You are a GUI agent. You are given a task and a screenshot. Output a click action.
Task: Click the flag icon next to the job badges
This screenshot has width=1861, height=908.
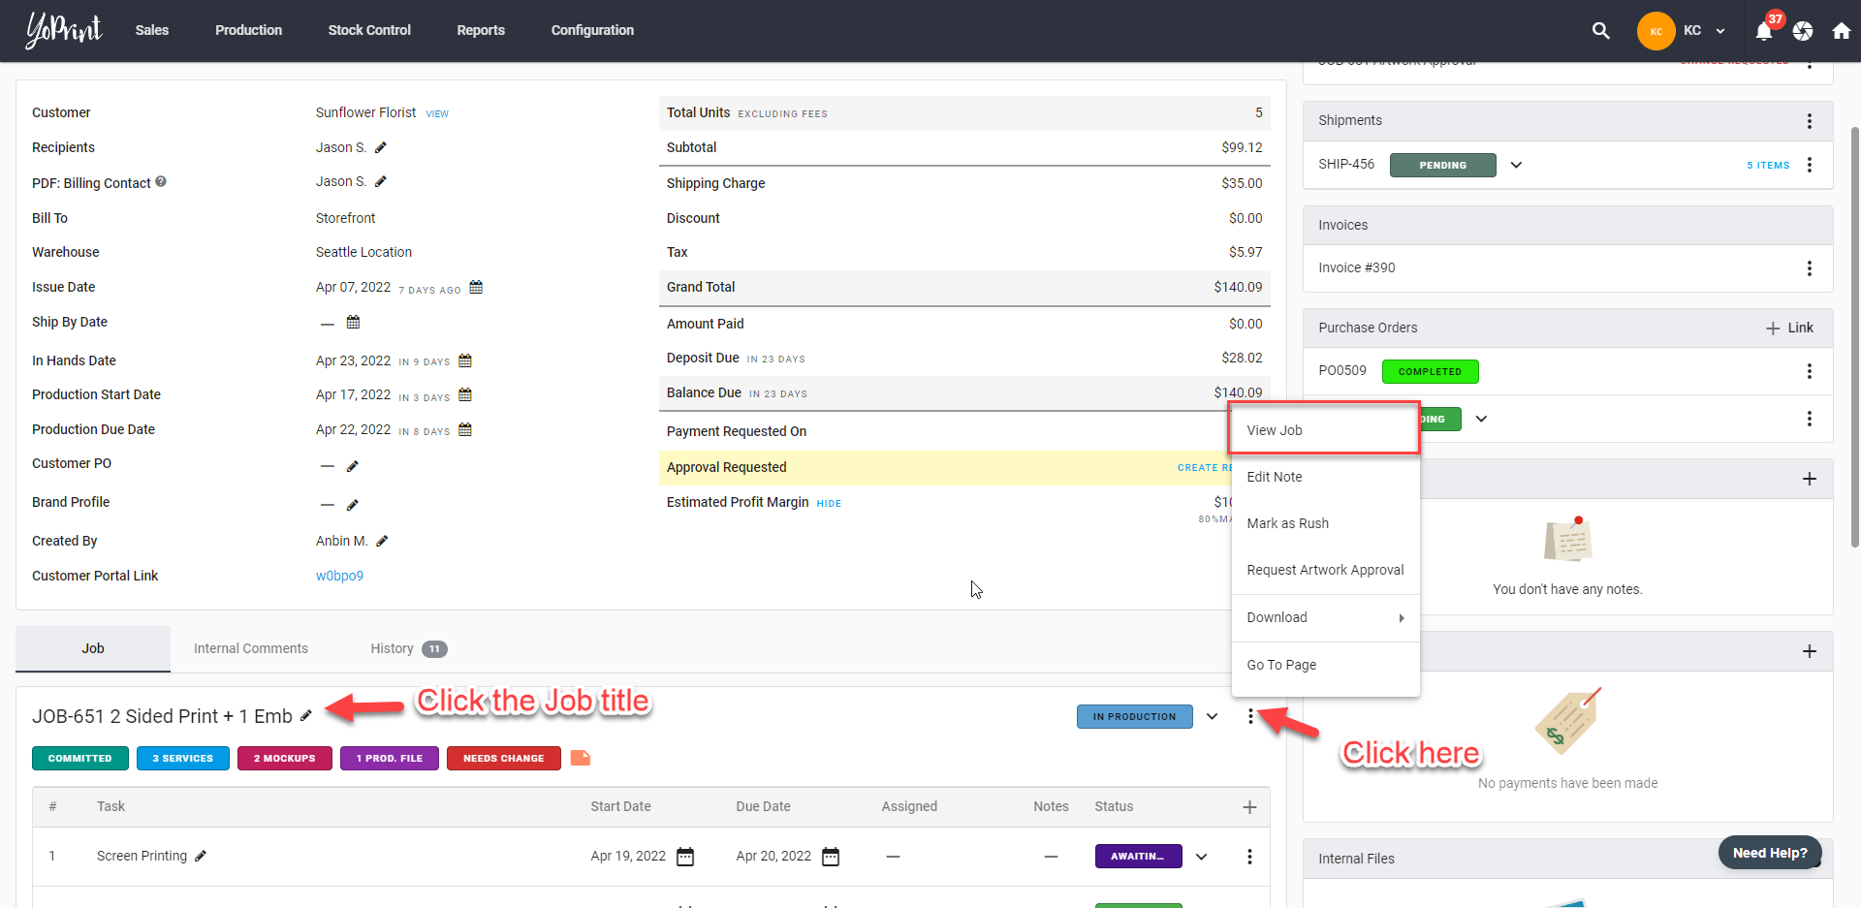[581, 758]
